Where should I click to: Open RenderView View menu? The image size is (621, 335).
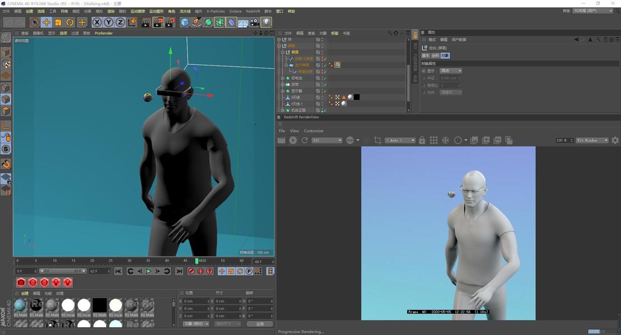tap(295, 131)
